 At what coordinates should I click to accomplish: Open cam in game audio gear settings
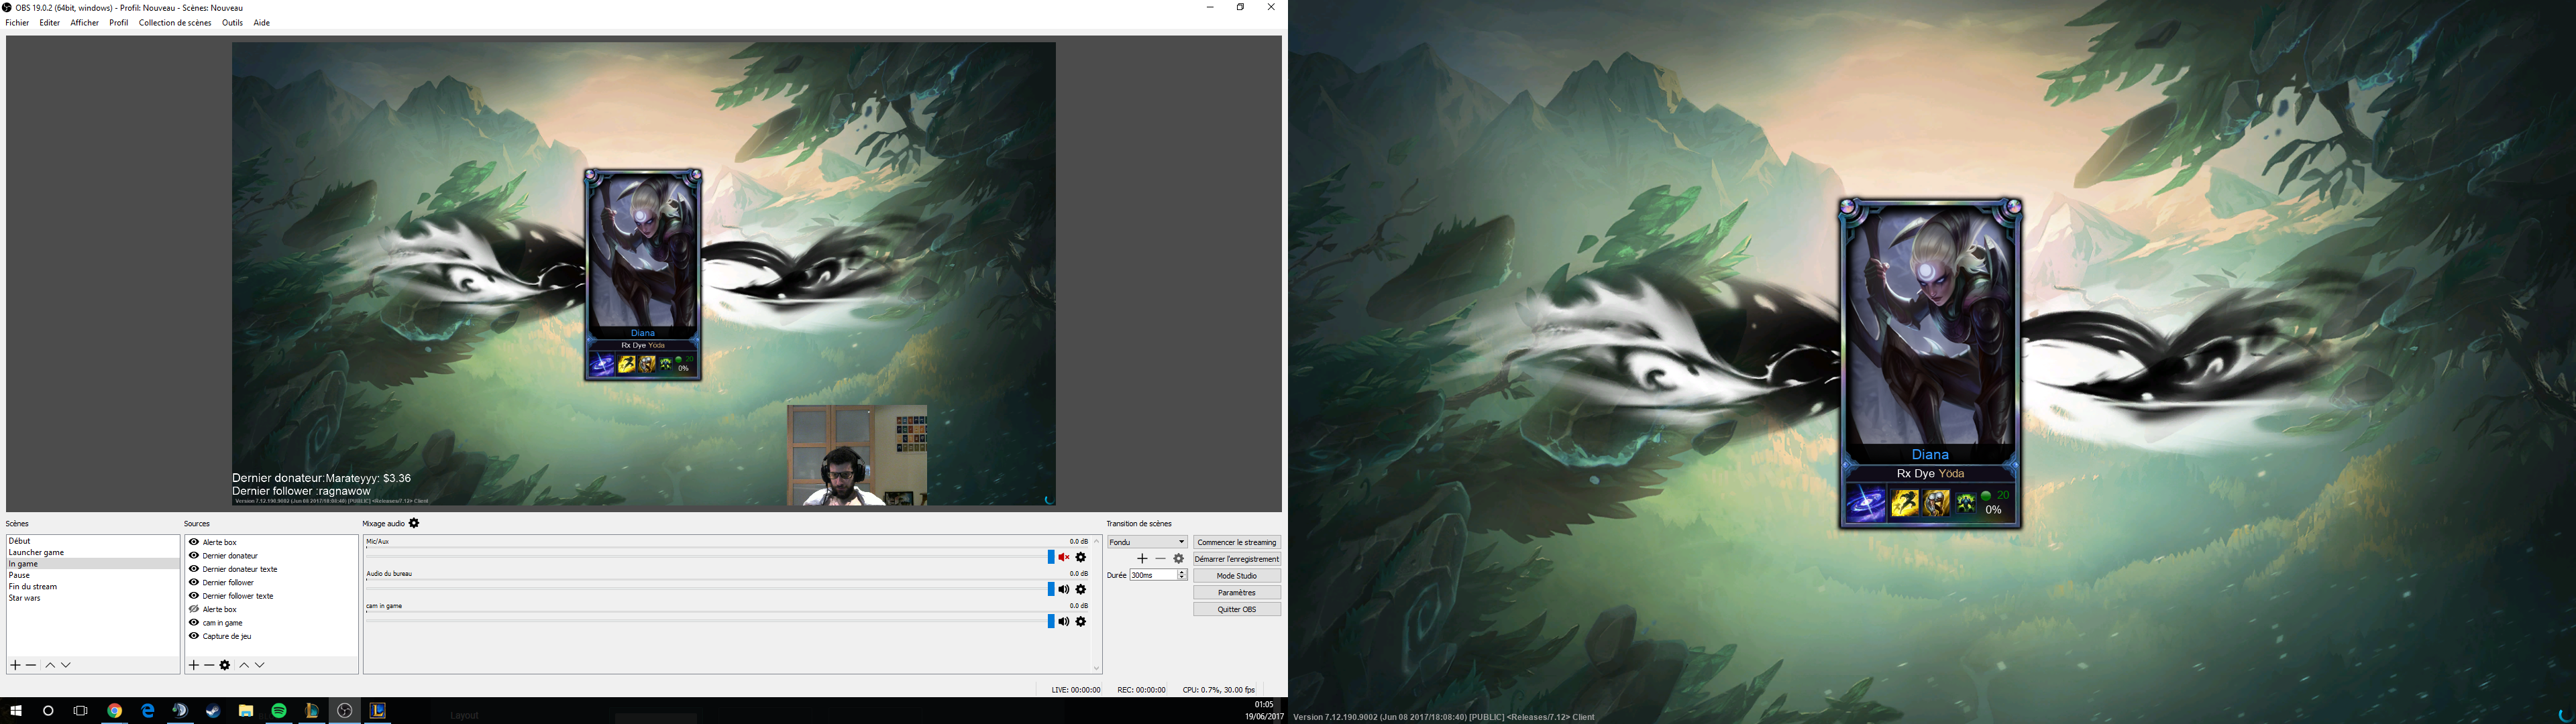click(x=1081, y=621)
